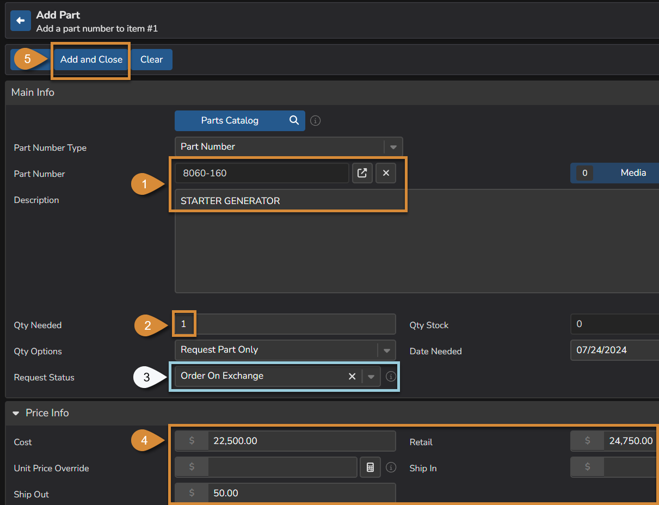Screen dimensions: 659x505
Task: Click the Add and Close button
Action: coord(90,59)
